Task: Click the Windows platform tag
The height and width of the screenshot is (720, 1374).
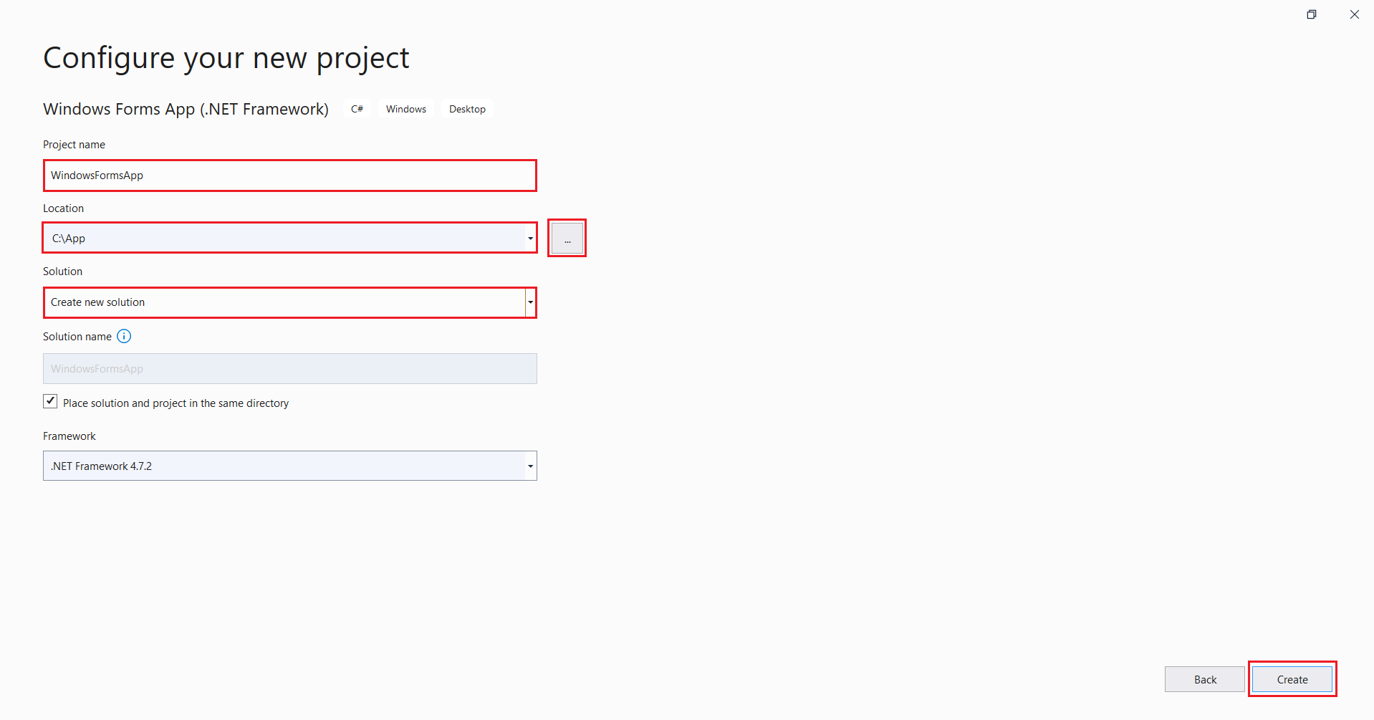Action: (x=405, y=109)
